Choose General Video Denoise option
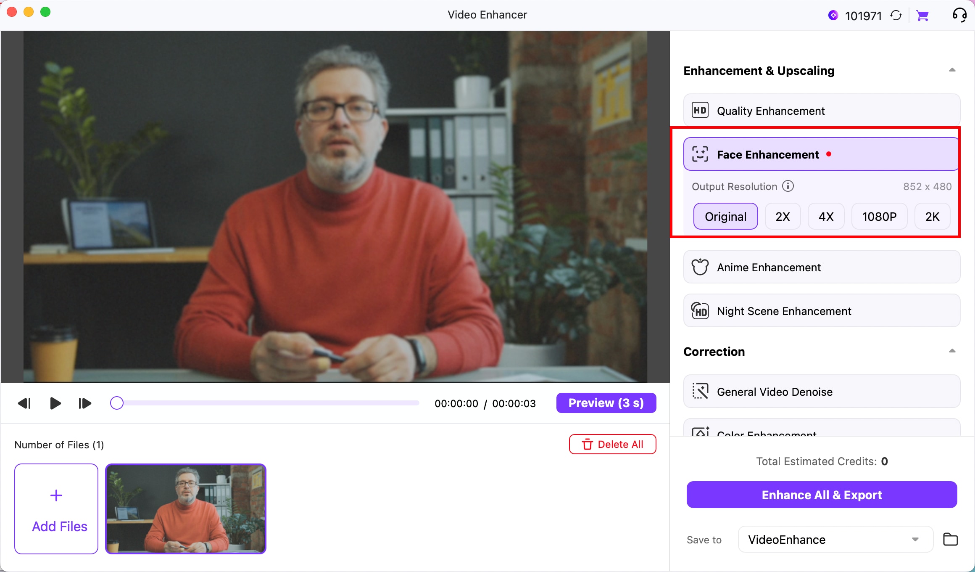975x572 pixels. tap(822, 391)
